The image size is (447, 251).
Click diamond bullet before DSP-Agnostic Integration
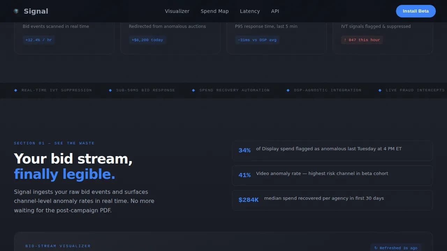288,90
